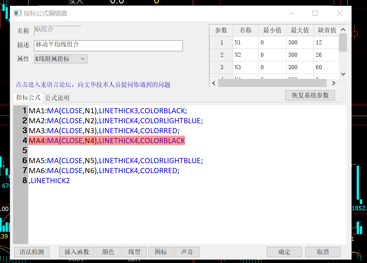Click the 声音 sound button

tap(187, 252)
